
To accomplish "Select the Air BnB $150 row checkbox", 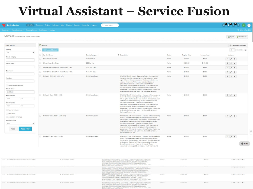I will pos(40,68).
